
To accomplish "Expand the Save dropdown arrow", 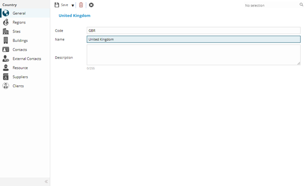I will [72, 6].
